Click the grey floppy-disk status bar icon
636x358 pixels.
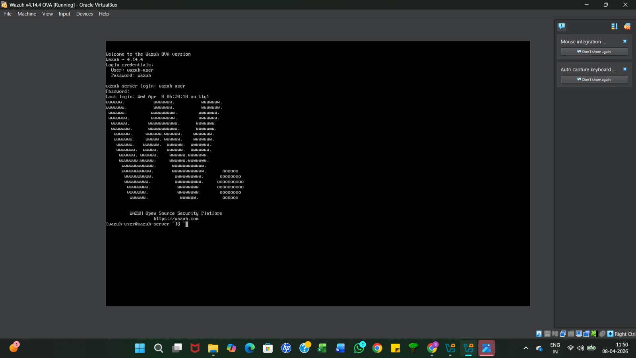click(547, 334)
